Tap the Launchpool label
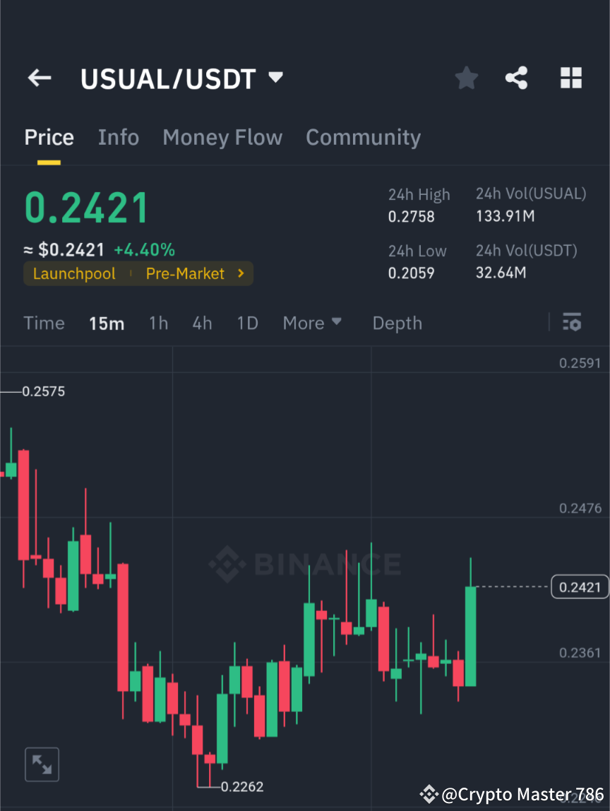Image resolution: width=610 pixels, height=811 pixels. (74, 273)
